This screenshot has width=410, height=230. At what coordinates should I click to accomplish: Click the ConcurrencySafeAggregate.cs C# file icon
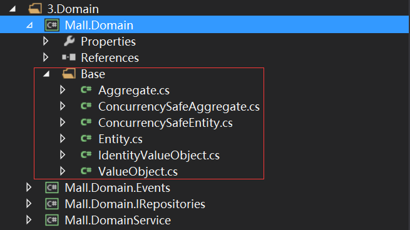(x=86, y=106)
